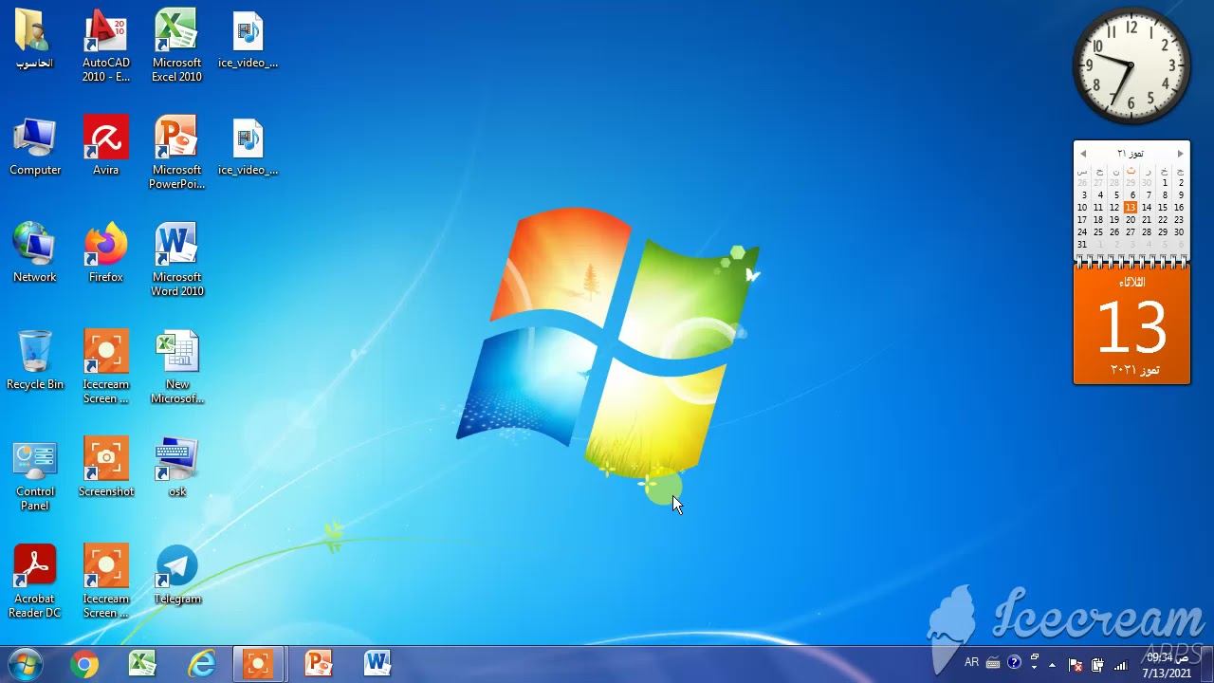Screen dimensions: 1214x683
Task: Select the Recycle Bin icon
Action: coord(35,360)
